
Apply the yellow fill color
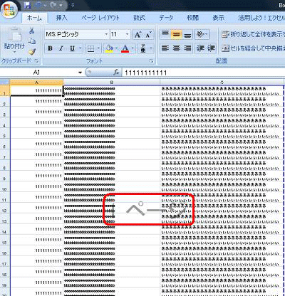coord(109,48)
